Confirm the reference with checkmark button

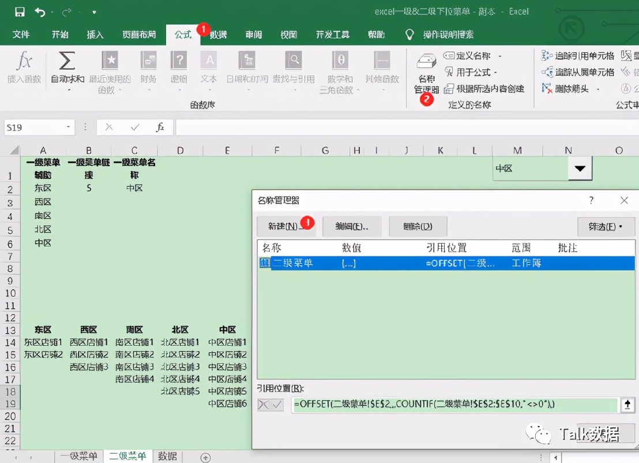point(277,405)
